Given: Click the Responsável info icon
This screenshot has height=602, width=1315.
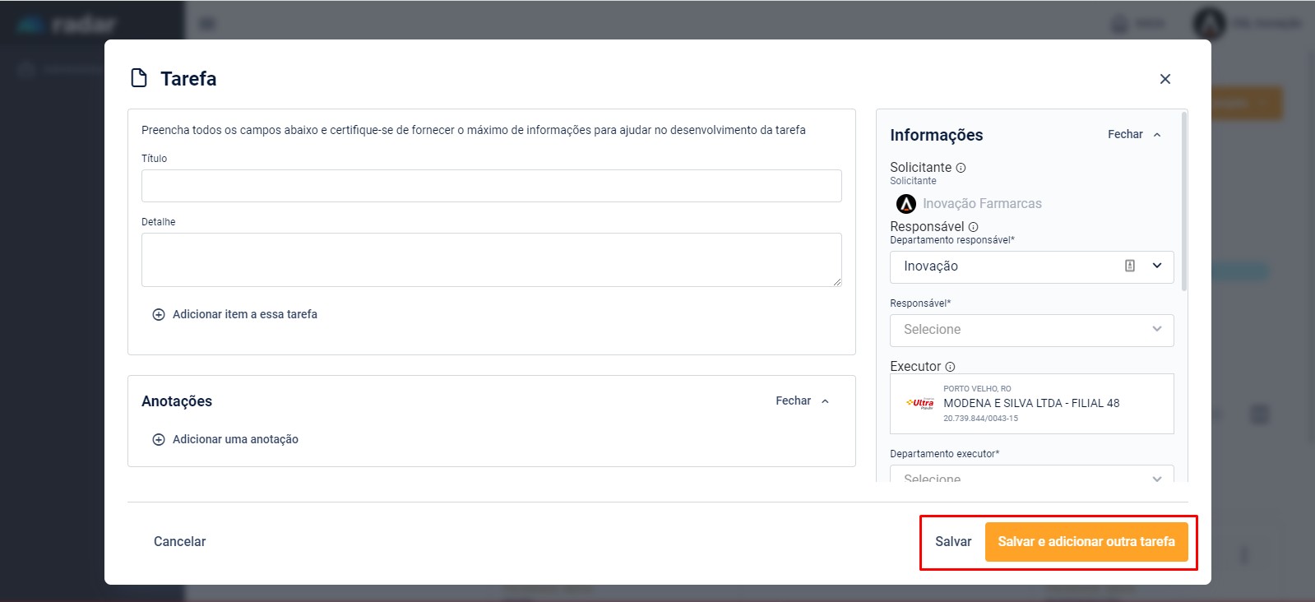Looking at the screenshot, I should point(973,227).
